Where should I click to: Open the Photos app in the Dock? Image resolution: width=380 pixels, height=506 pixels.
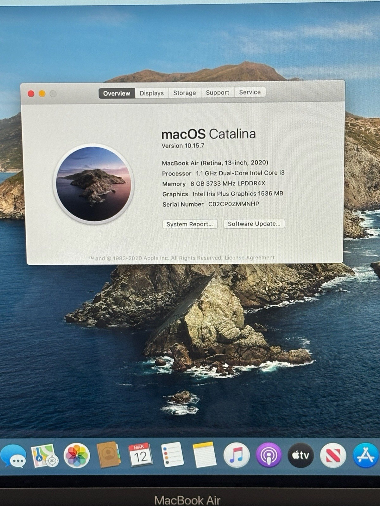[x=77, y=456]
